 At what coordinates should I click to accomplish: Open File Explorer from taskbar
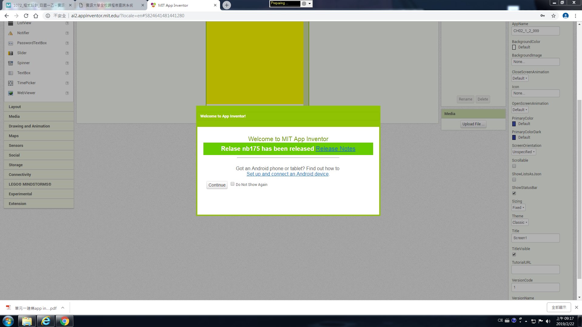[x=27, y=321]
